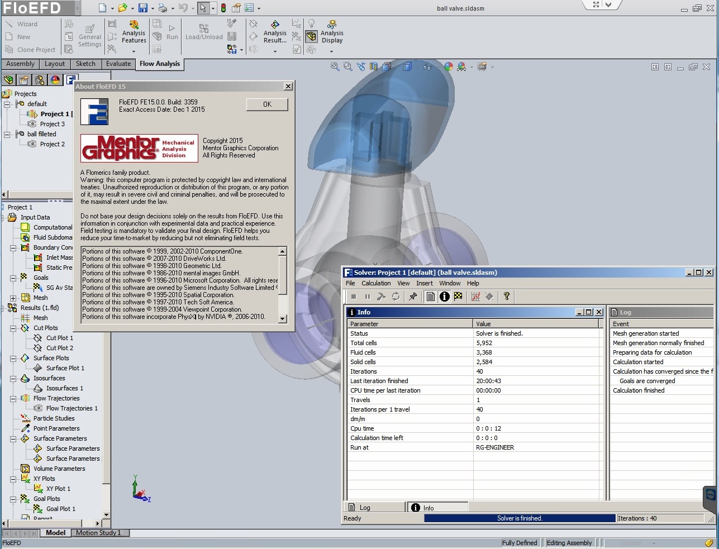Switch to the Evaluate tab

click(118, 64)
